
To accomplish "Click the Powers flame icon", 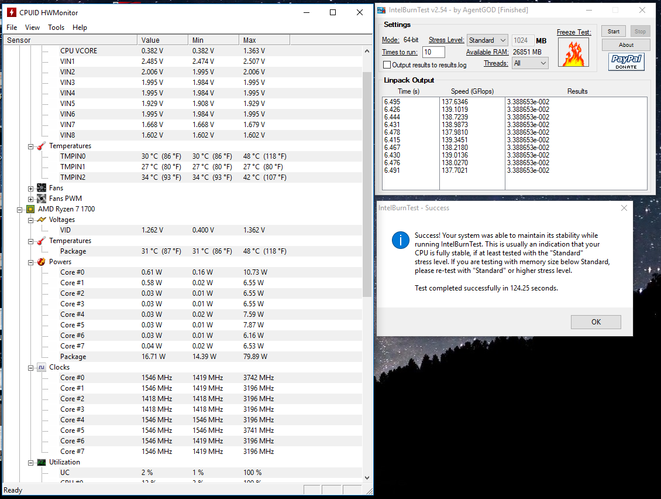I will [x=42, y=262].
